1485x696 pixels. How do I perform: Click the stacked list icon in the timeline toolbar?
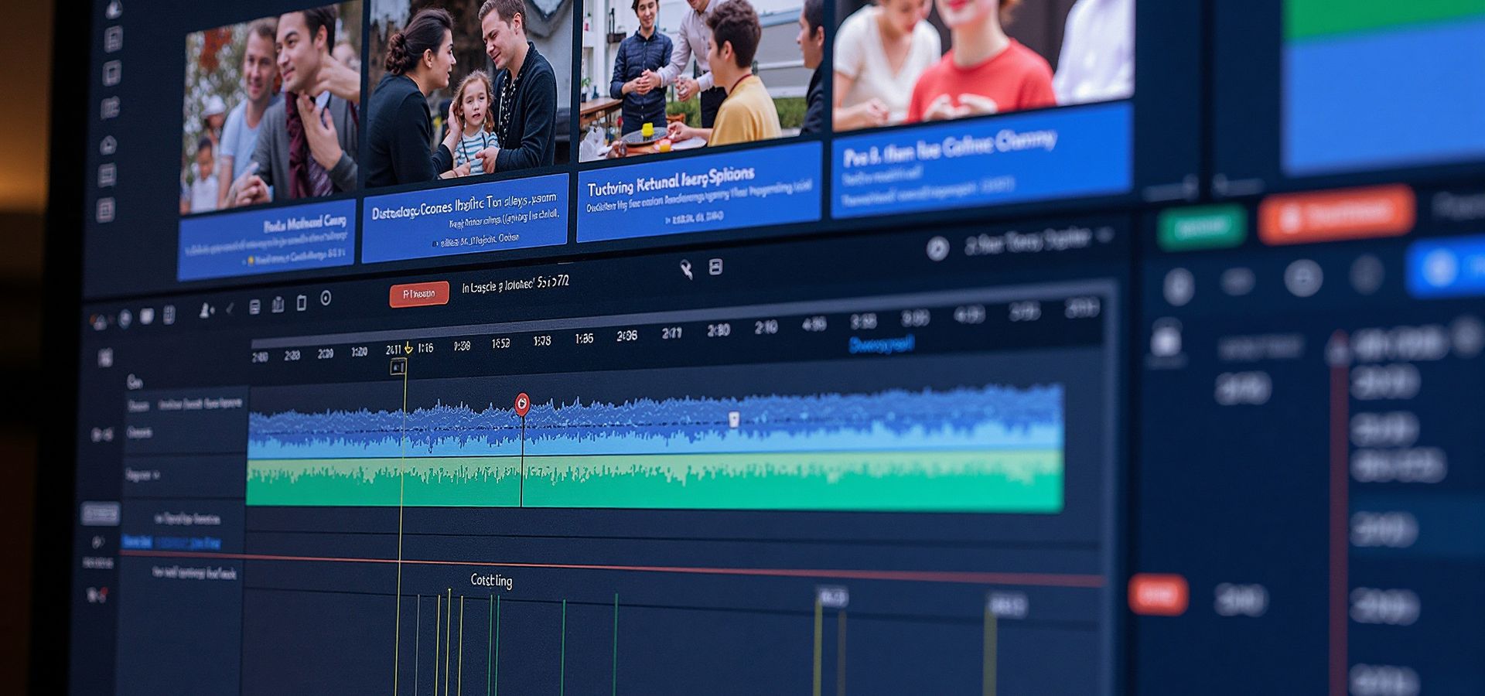pyautogui.click(x=254, y=307)
